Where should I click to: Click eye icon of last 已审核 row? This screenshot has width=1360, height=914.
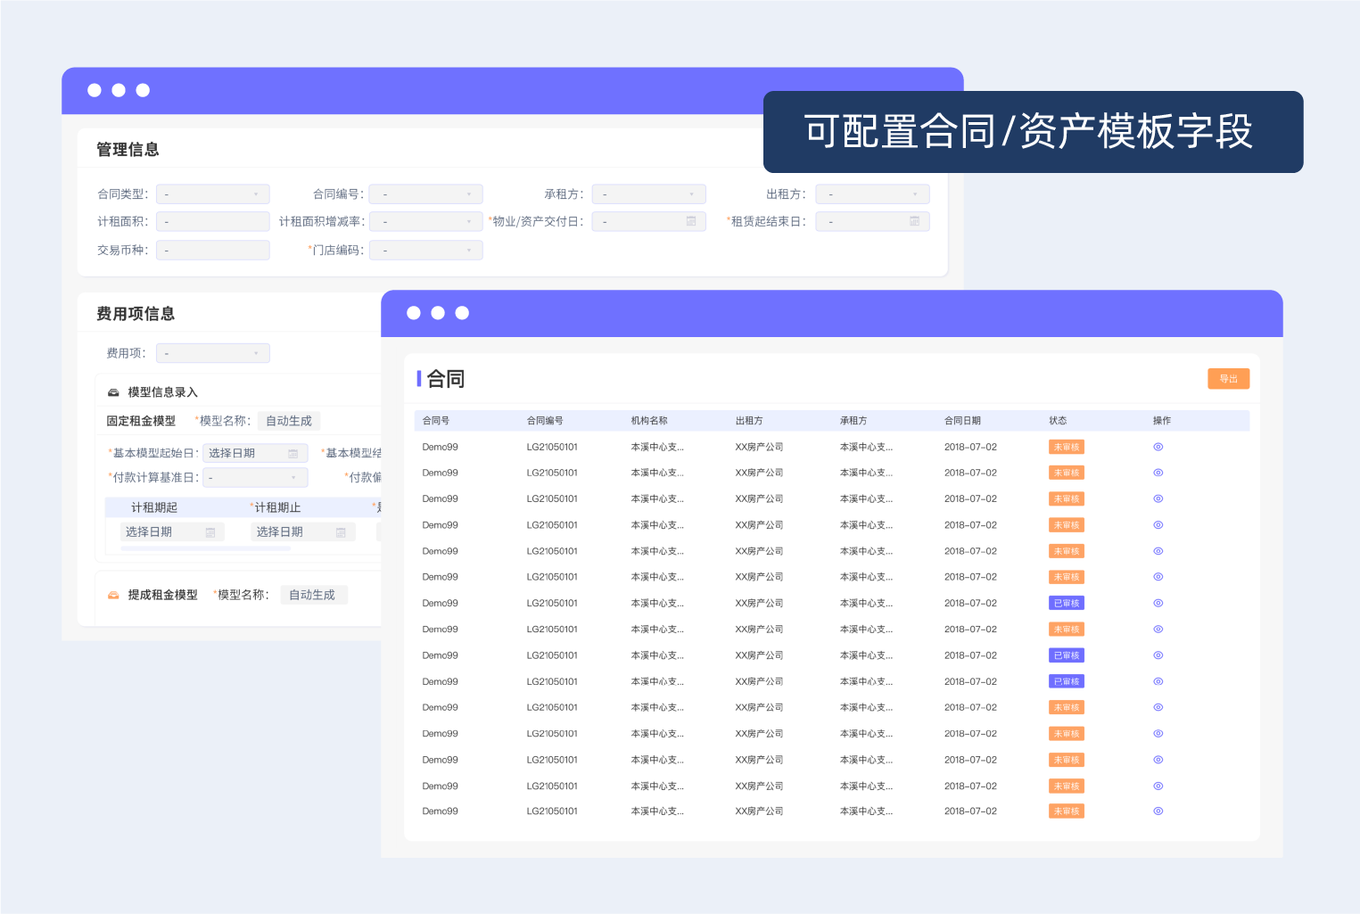point(1158,681)
